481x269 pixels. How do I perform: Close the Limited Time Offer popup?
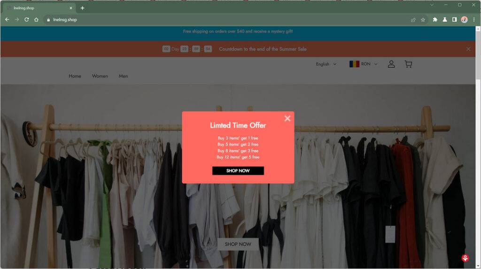point(287,118)
